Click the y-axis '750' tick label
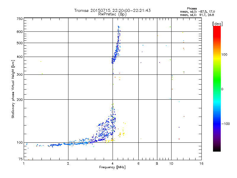The height and width of the screenshot is (178, 237). tap(20, 19)
